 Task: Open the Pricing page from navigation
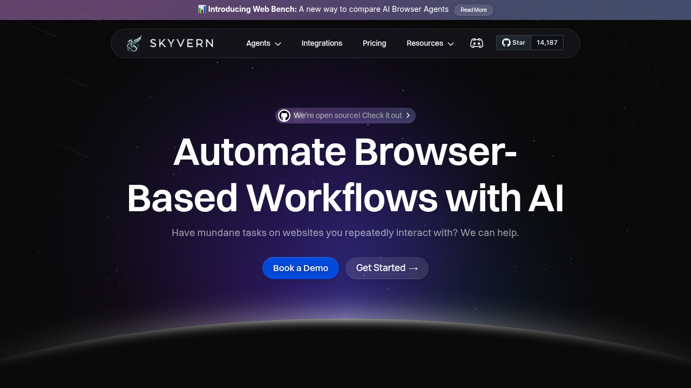pyautogui.click(x=374, y=43)
